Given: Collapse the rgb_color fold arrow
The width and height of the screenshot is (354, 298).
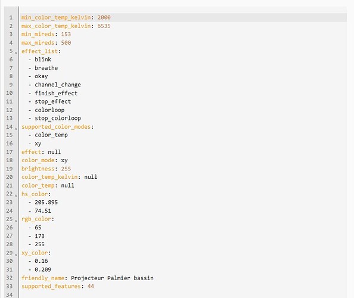Looking at the screenshot, I should coord(16,221).
